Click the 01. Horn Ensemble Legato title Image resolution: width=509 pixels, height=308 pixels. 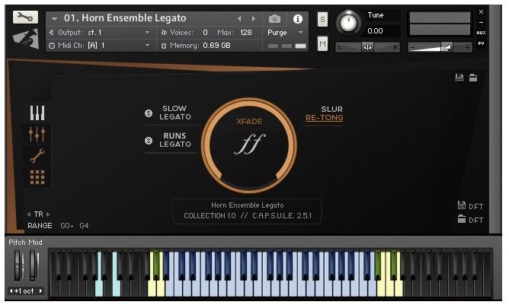click(x=125, y=18)
